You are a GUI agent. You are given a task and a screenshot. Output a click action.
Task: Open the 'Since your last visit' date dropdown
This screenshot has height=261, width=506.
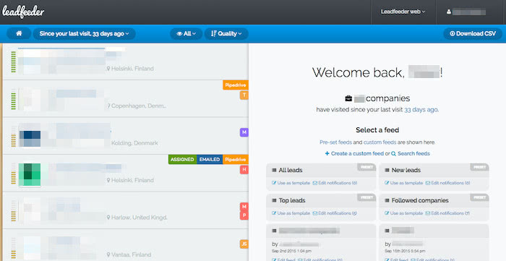[85, 33]
